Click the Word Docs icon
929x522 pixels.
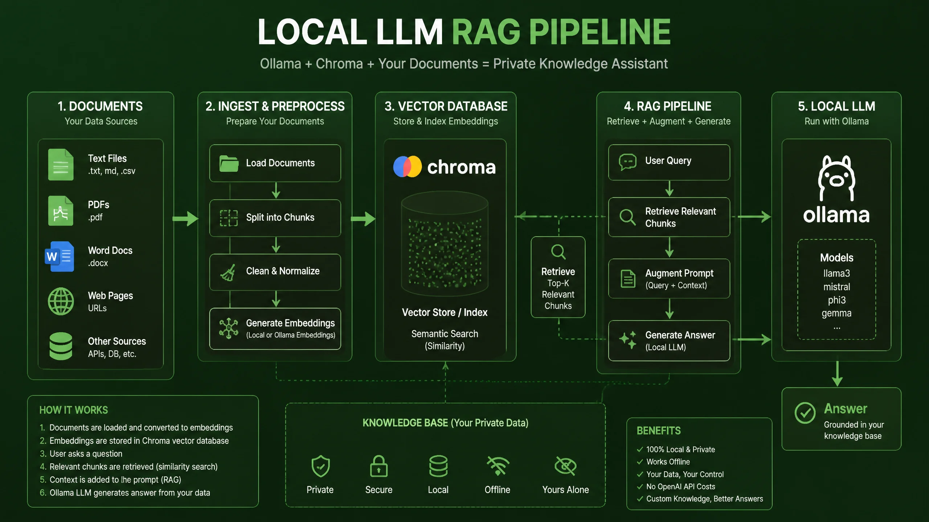(x=60, y=257)
